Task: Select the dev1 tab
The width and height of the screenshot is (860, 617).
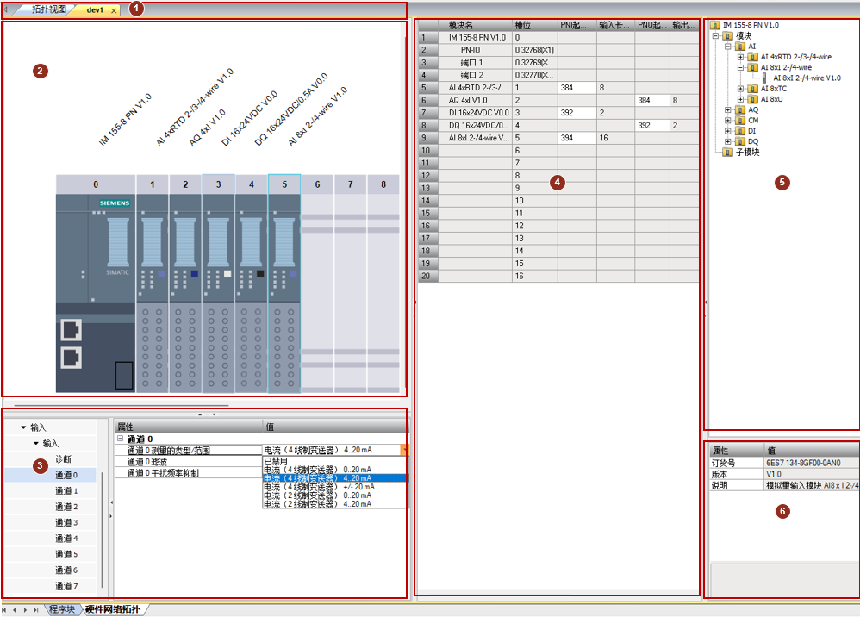Action: [94, 9]
